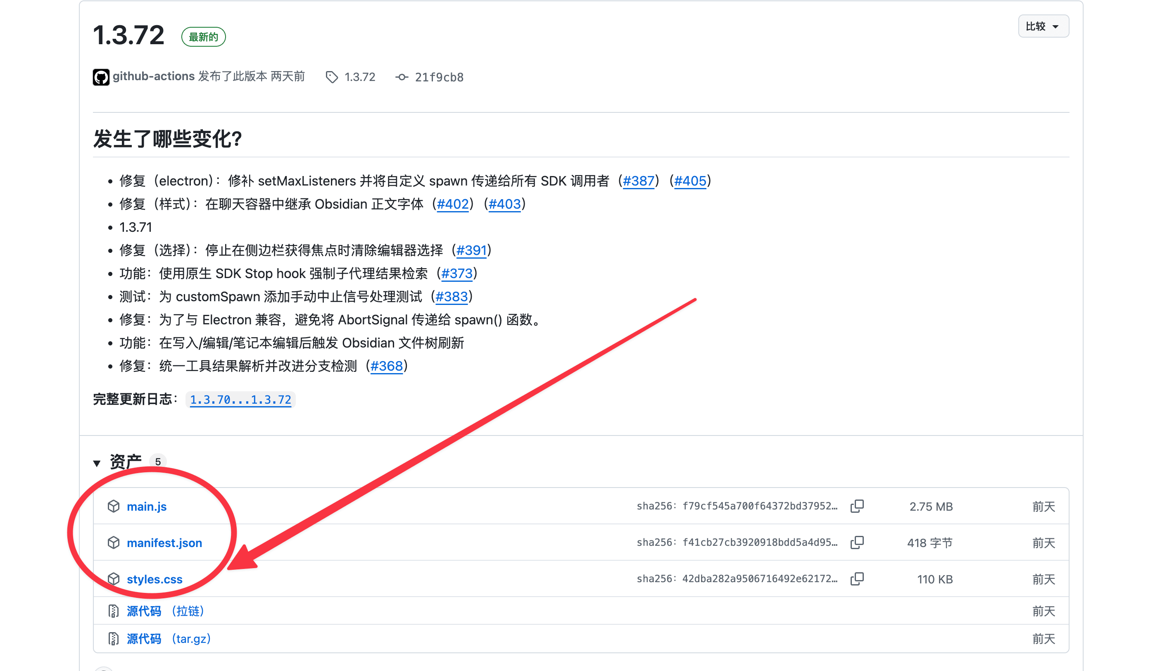Download the styles.css asset
This screenshot has height=671, width=1160.
(154, 579)
